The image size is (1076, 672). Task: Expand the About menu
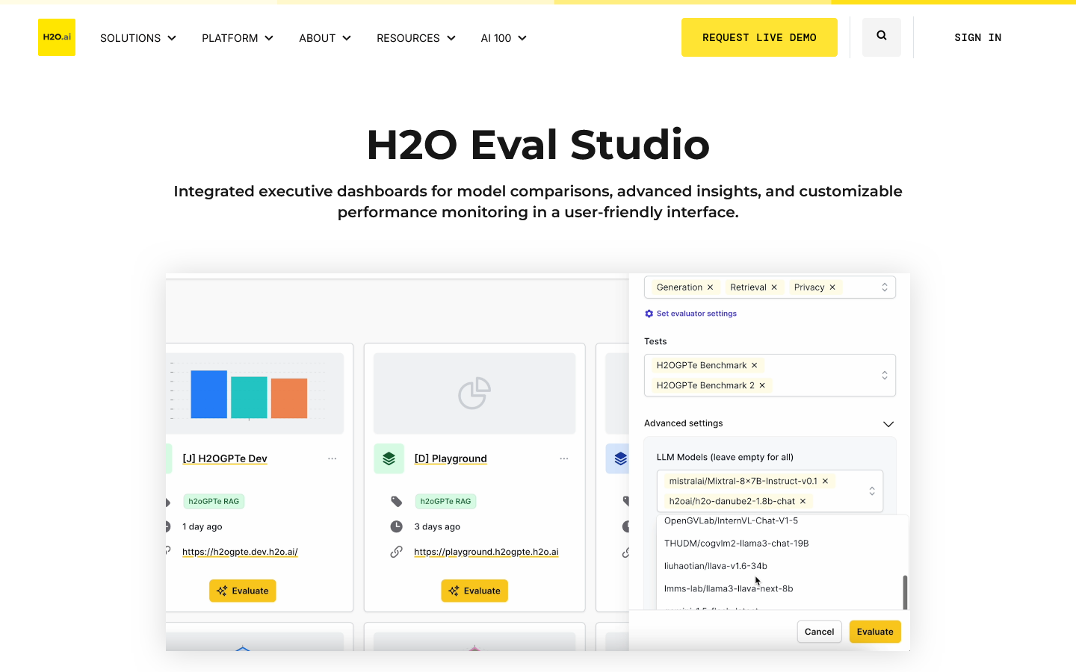click(325, 38)
